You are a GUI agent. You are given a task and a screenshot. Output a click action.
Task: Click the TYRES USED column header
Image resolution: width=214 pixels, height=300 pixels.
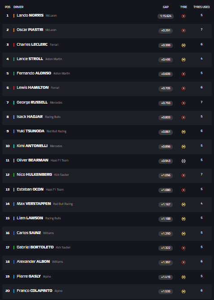tap(201, 7)
